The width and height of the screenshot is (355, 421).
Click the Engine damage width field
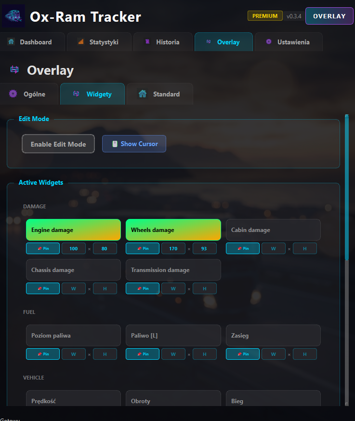point(74,248)
